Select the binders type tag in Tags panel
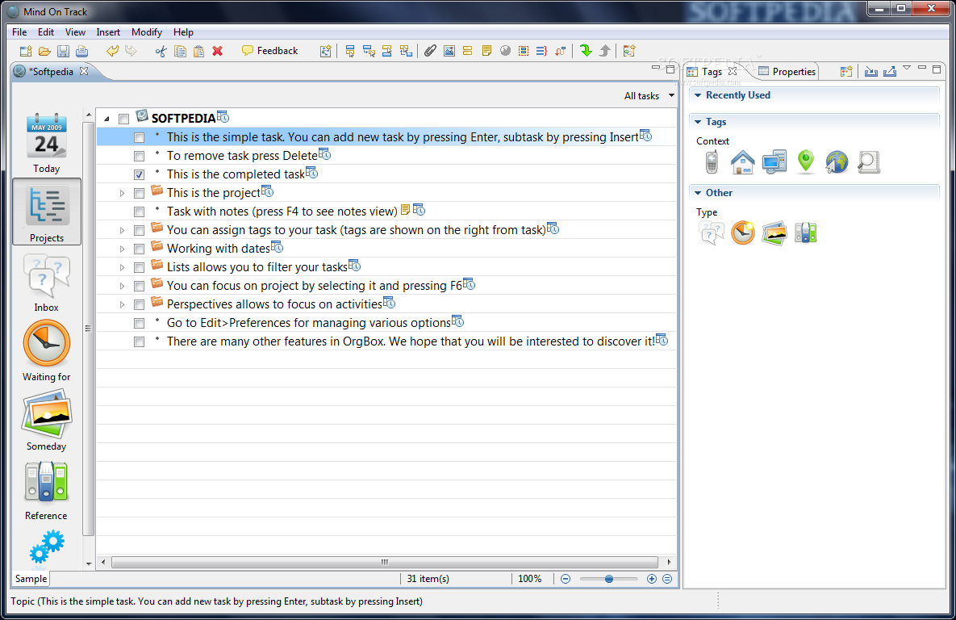The width and height of the screenshot is (956, 620). pos(805,233)
